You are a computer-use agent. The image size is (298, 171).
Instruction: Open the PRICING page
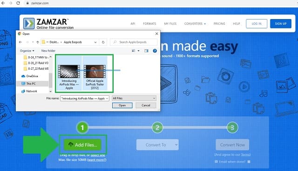219,24
